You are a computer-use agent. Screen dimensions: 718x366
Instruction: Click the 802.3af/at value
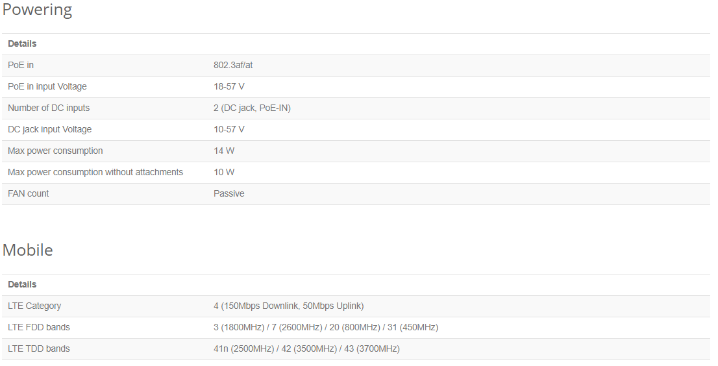233,65
